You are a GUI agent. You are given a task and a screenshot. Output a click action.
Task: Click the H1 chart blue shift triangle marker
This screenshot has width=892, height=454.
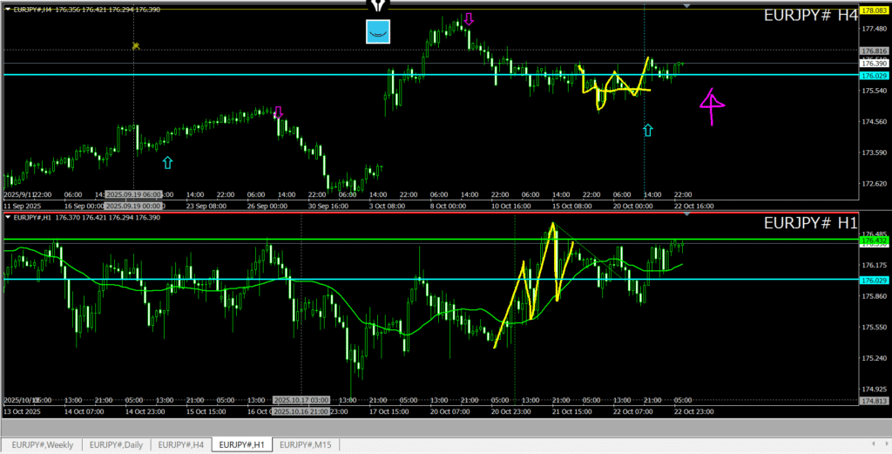(x=687, y=213)
